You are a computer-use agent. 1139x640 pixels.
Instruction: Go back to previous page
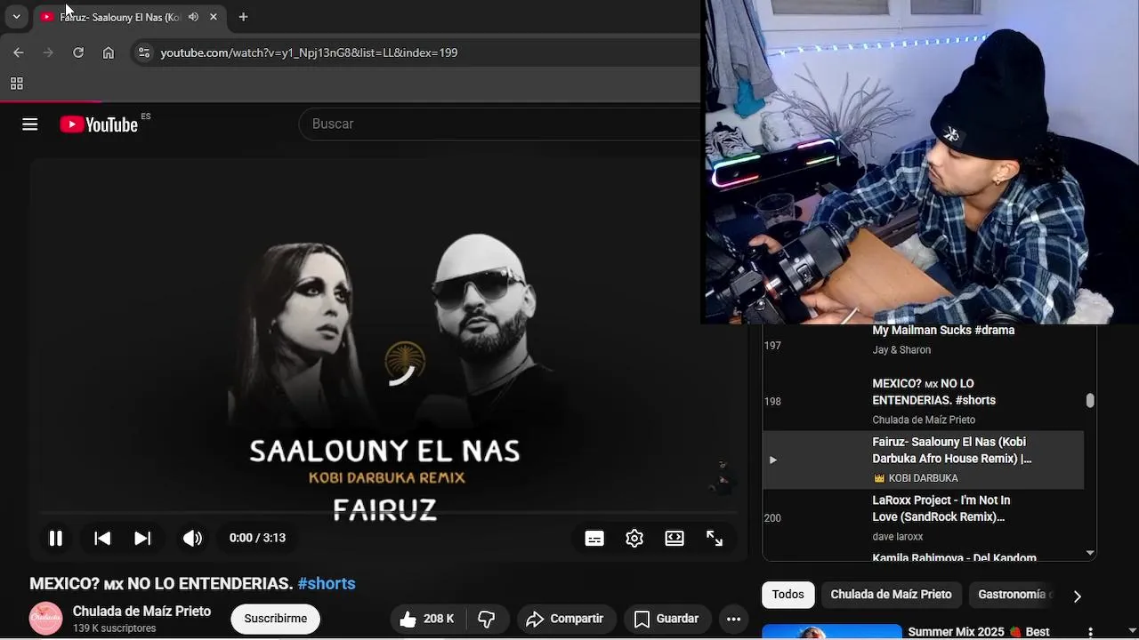pos(19,52)
